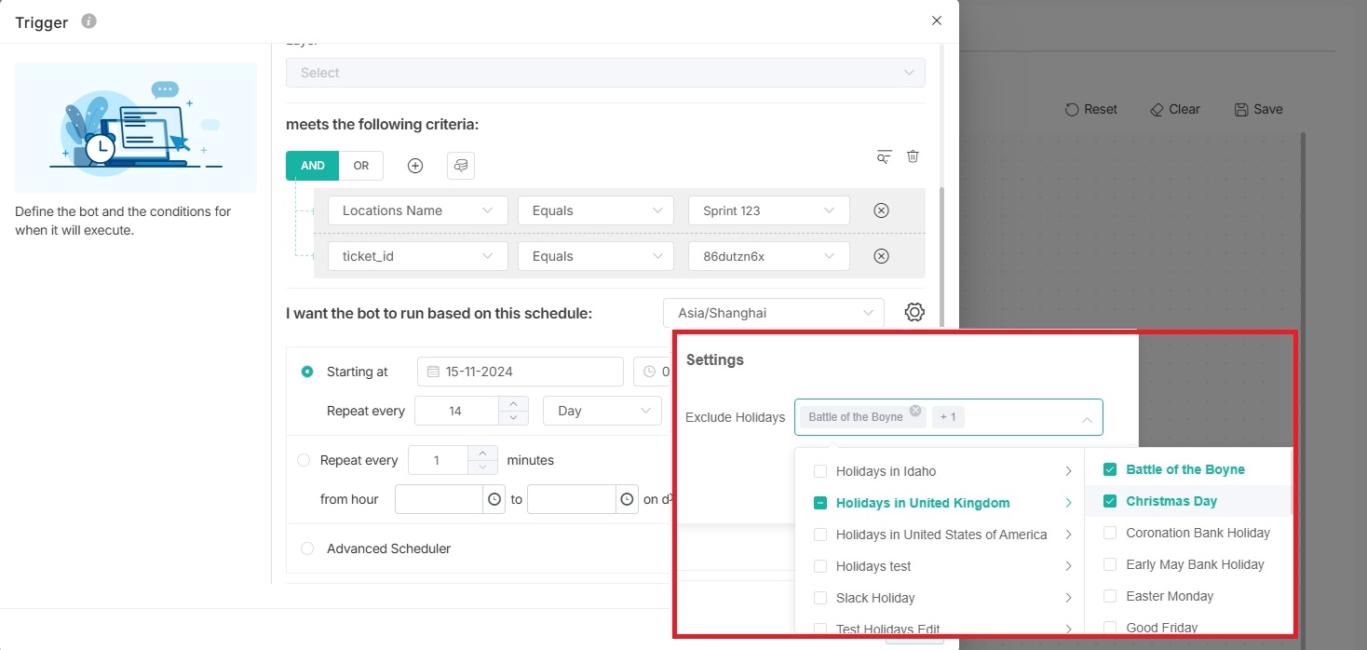Remove the Locations Name criteria row
The width and height of the screenshot is (1367, 650).
point(881,210)
